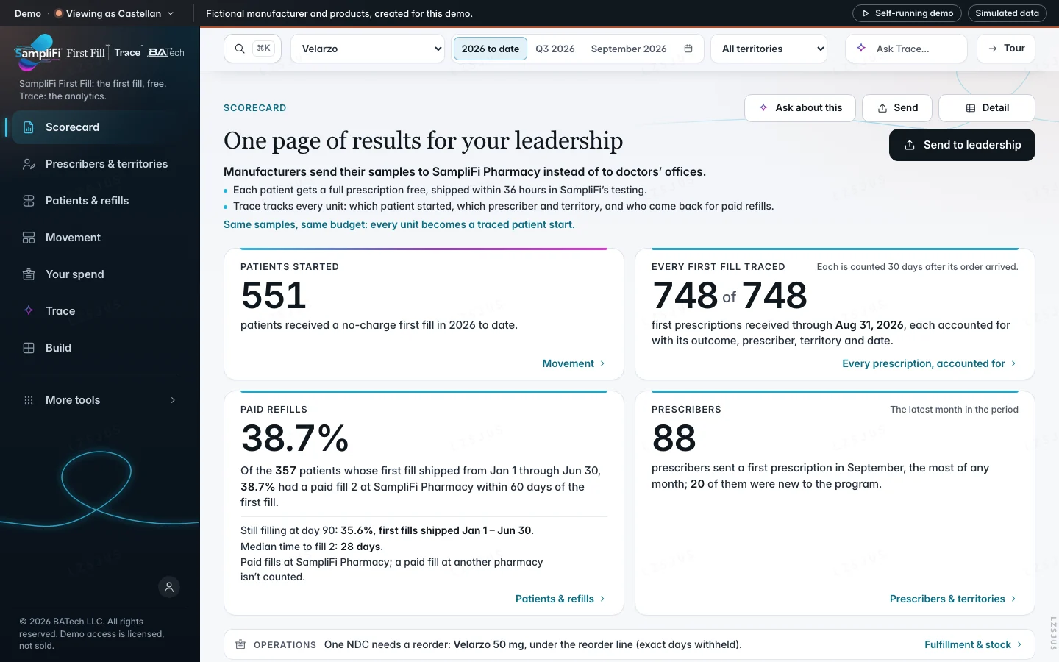Switch period to September 2026

click(629, 49)
